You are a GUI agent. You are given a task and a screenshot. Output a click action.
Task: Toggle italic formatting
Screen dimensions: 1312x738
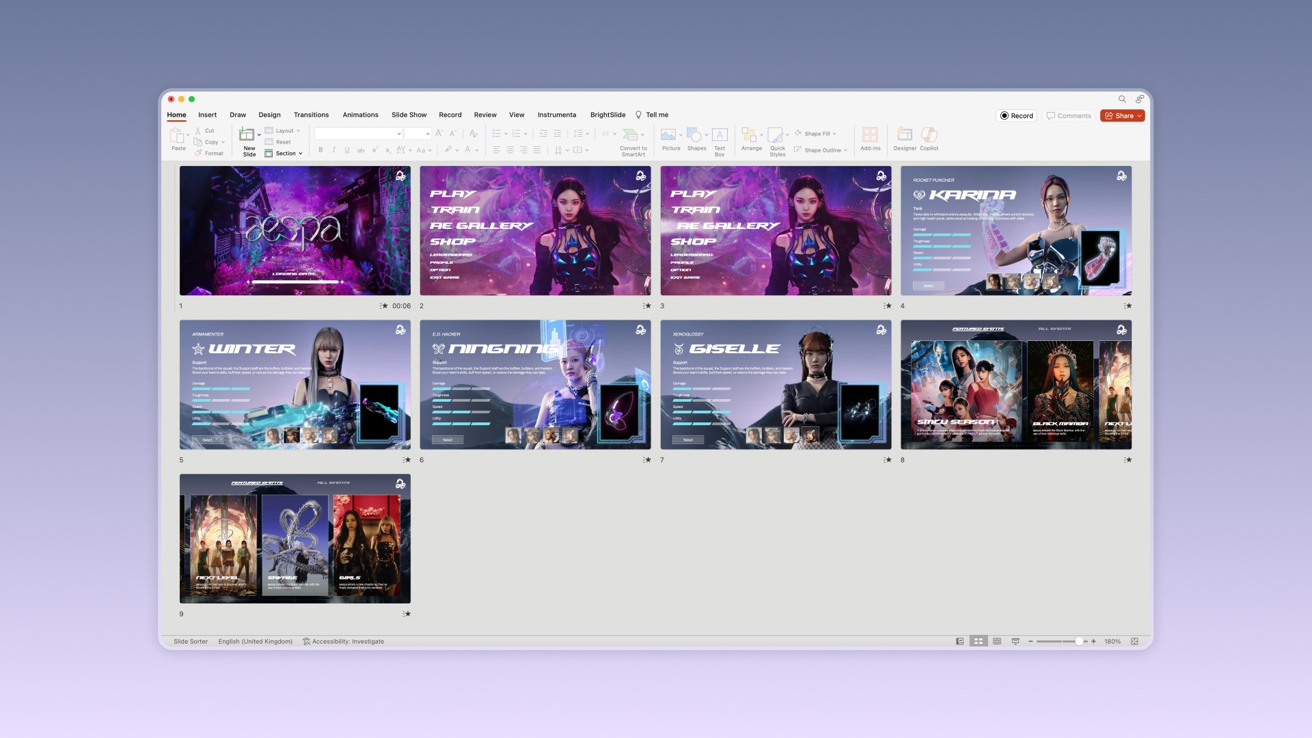(333, 150)
